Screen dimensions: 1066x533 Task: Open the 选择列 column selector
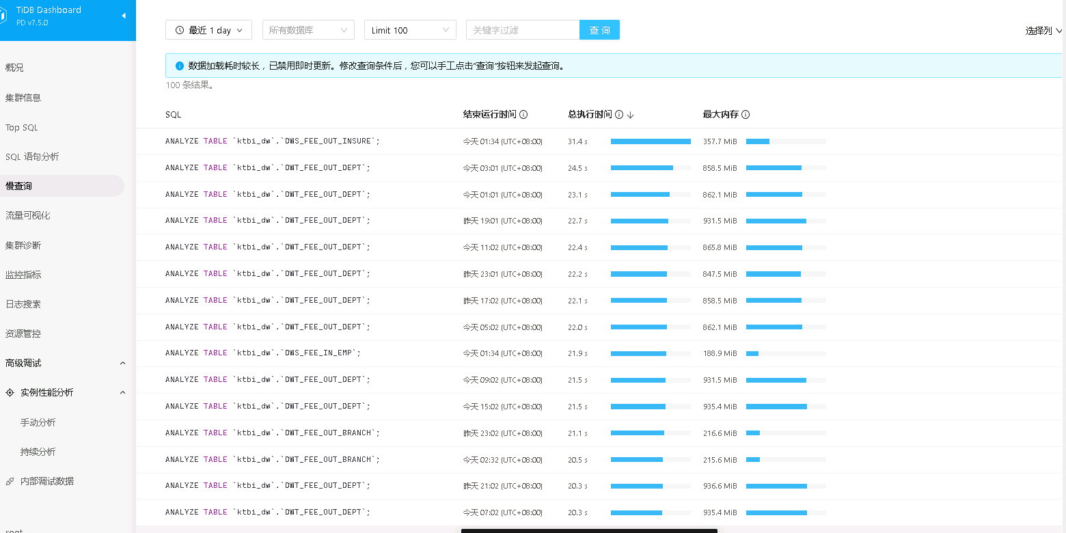(1043, 31)
